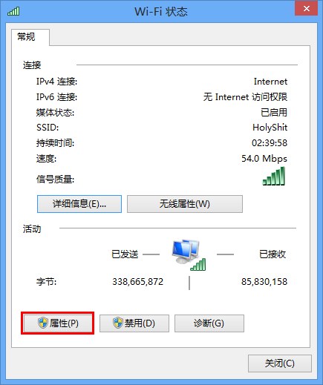Click the shield icon on 属性(P) button

click(x=43, y=323)
